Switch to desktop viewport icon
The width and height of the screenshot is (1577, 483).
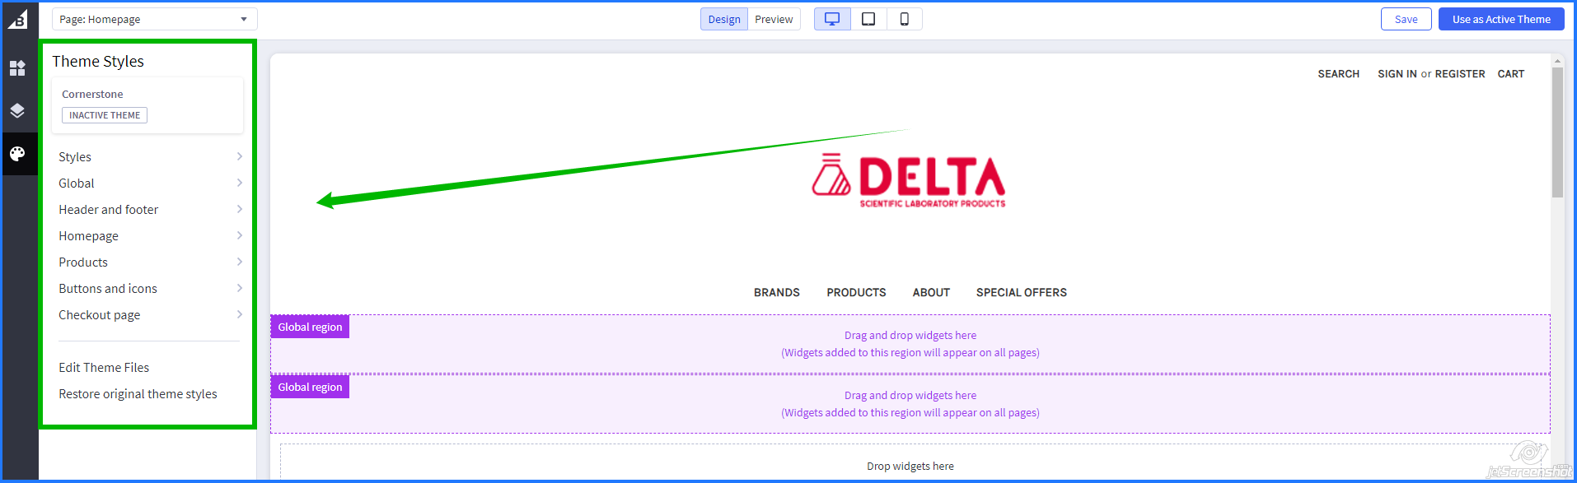coord(832,19)
